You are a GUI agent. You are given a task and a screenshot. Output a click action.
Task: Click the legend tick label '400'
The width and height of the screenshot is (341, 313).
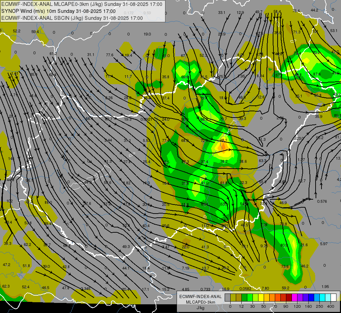click(331, 307)
